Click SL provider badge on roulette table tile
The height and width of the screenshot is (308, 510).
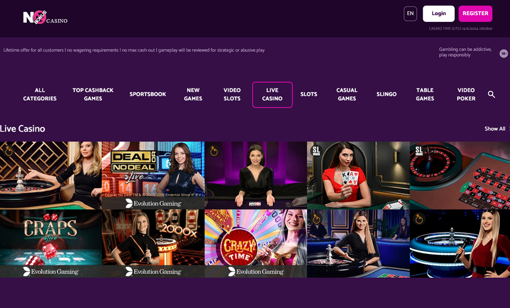419,151
